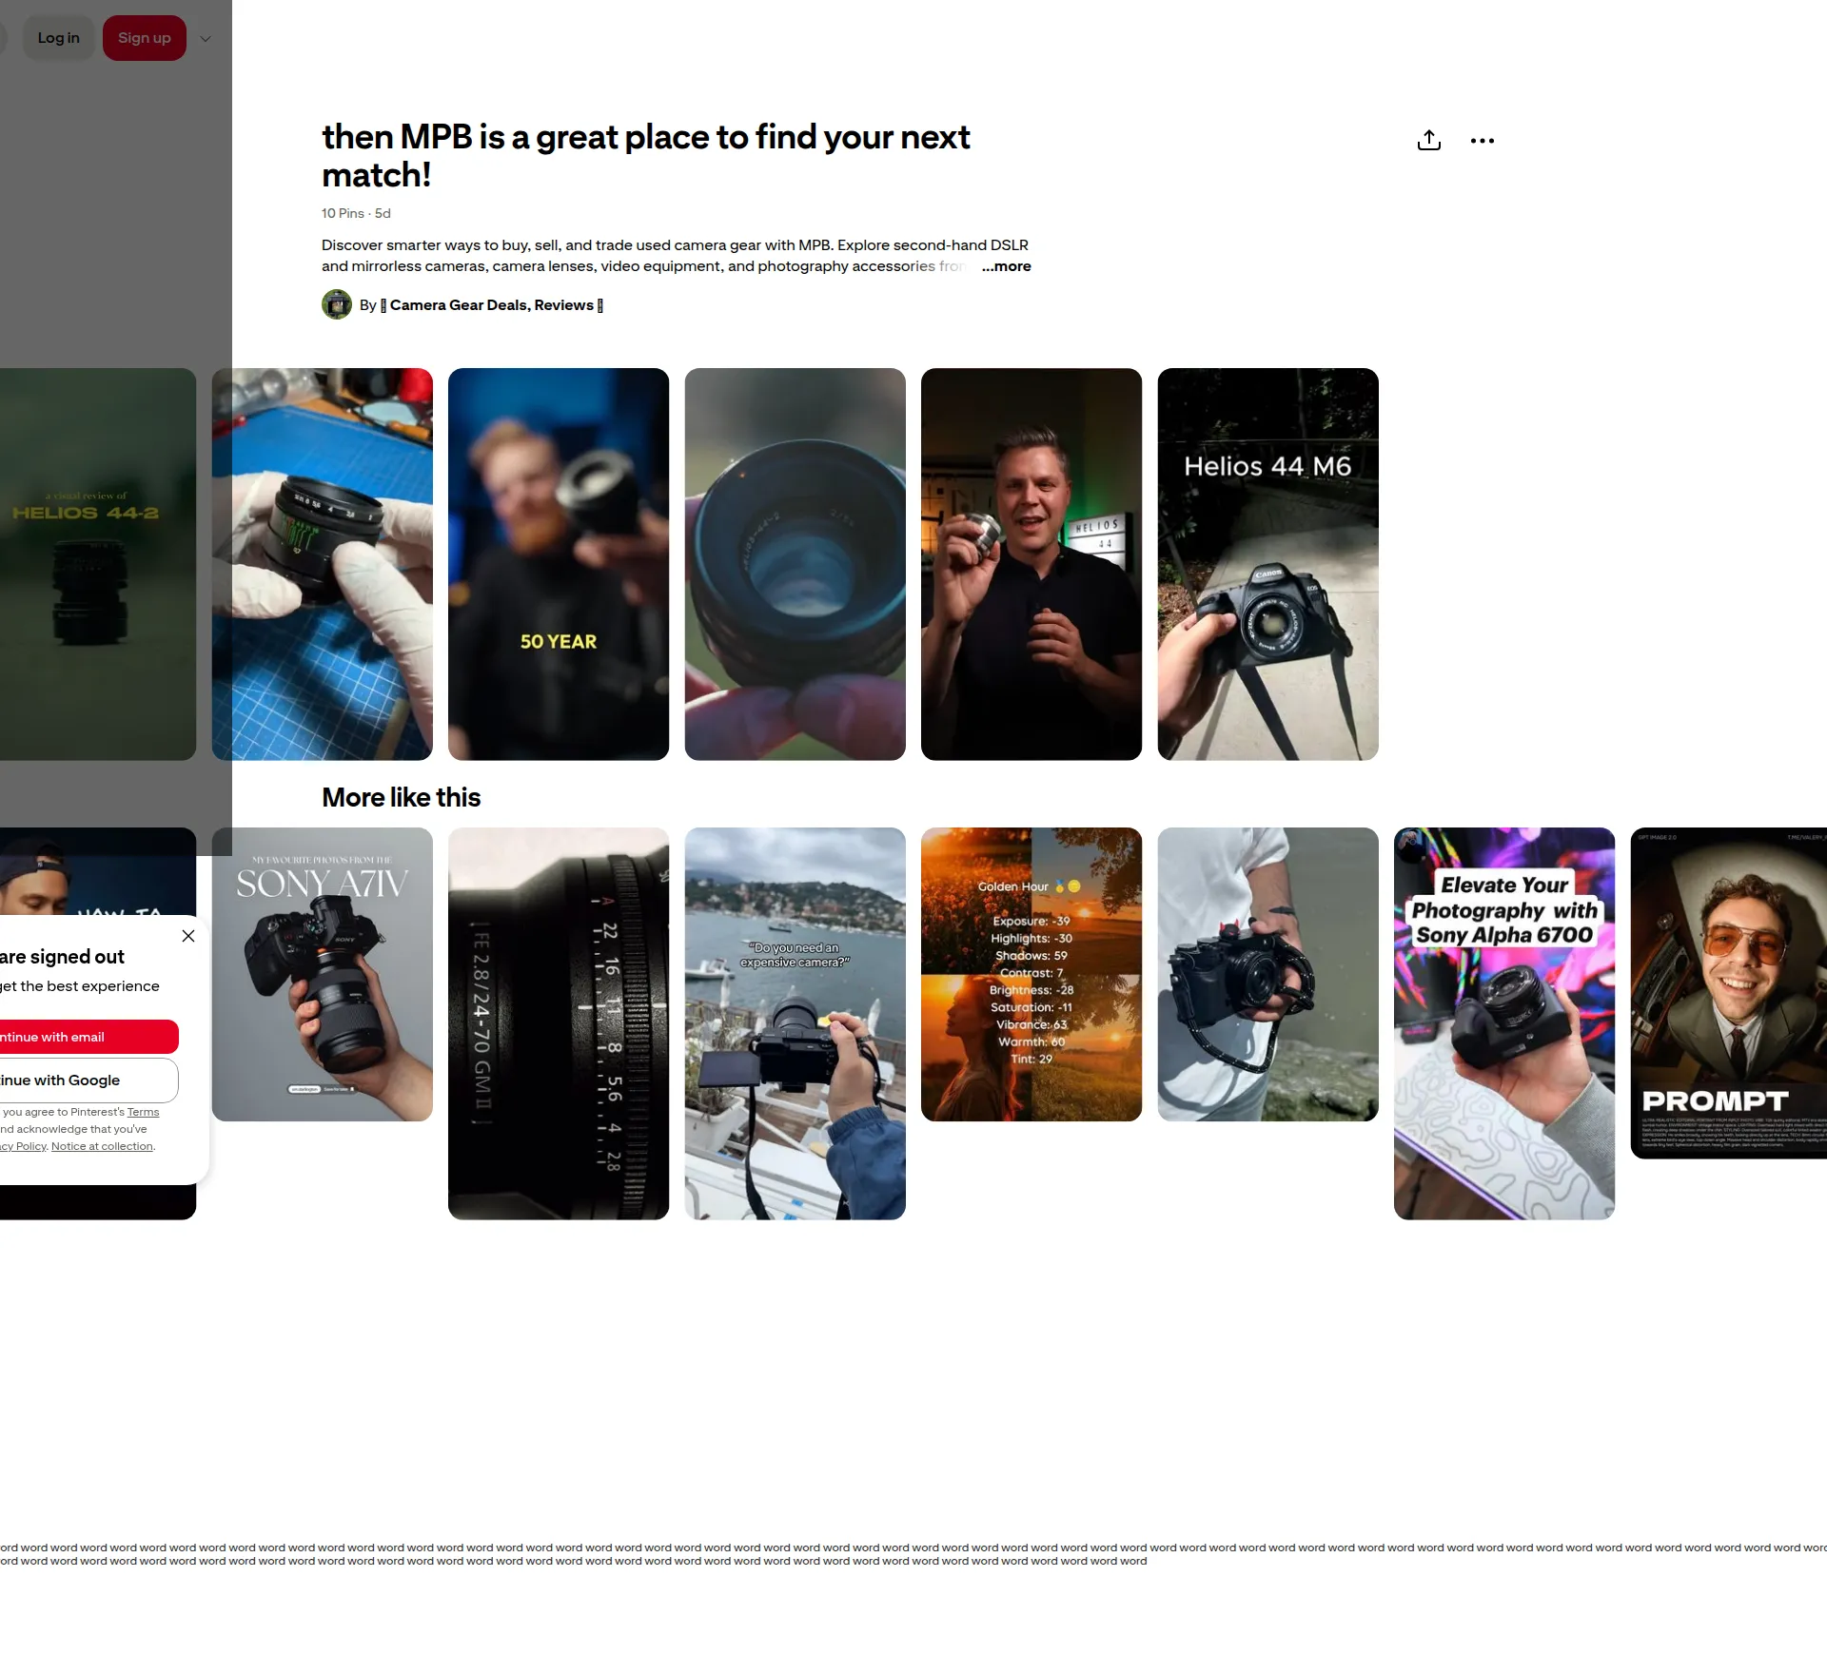Open the Helios 44 M6 Canon pin
This screenshot has height=1674, width=1827.
[1268, 564]
